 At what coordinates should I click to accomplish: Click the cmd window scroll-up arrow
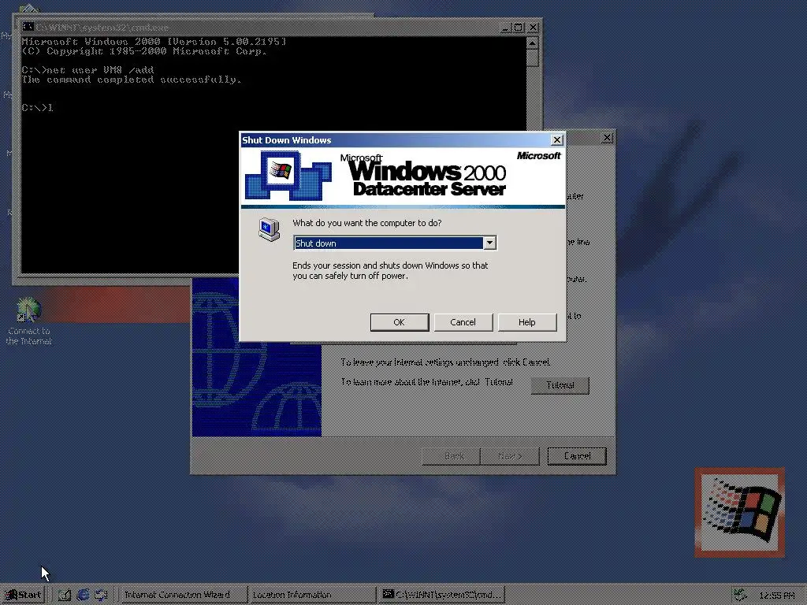tap(532, 43)
